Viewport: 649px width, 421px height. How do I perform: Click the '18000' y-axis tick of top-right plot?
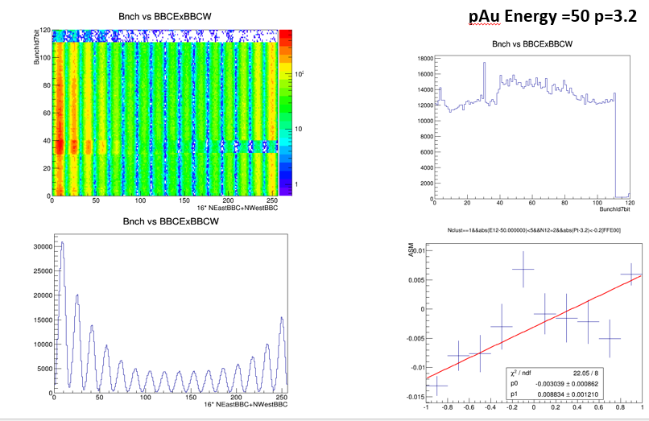pyautogui.click(x=425, y=59)
